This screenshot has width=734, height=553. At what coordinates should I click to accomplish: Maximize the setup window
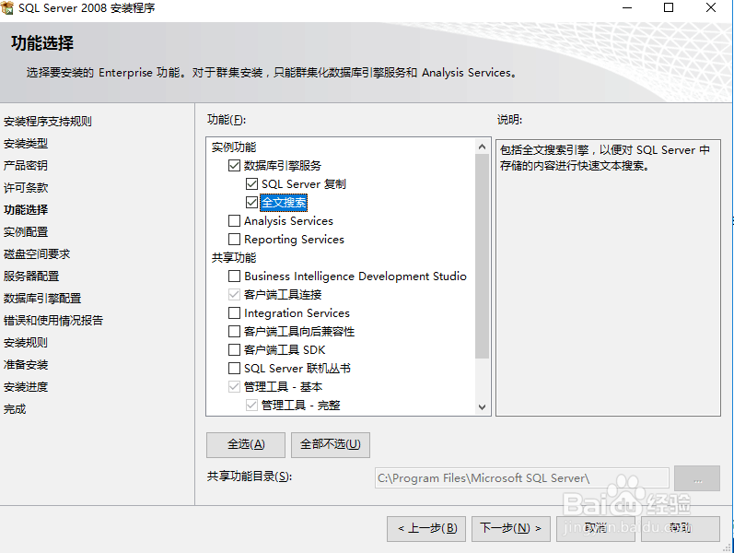[x=669, y=8]
